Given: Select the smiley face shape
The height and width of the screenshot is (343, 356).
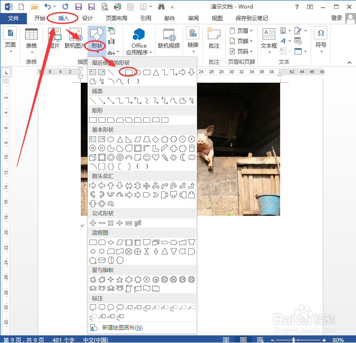Looking at the screenshot, I should [147, 157].
